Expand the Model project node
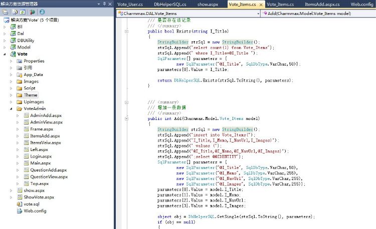376x229 pixels. [5, 47]
